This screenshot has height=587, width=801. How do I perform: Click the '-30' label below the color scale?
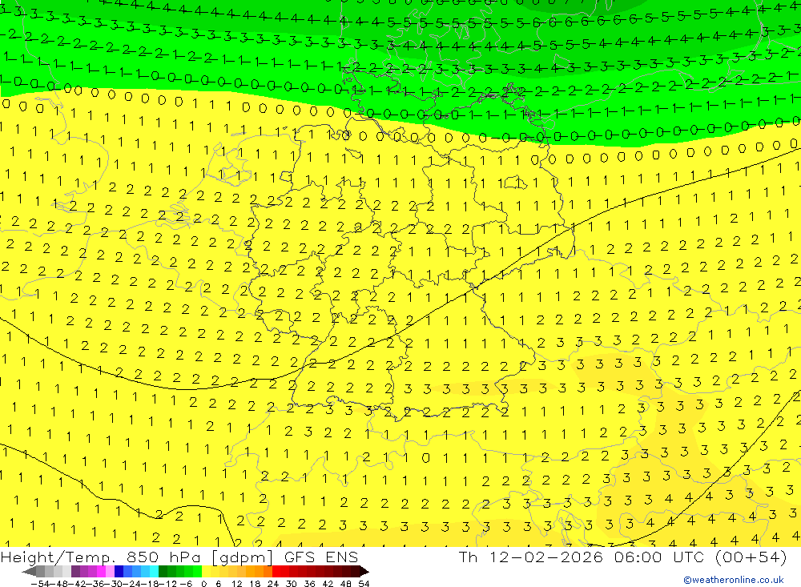coord(114,584)
